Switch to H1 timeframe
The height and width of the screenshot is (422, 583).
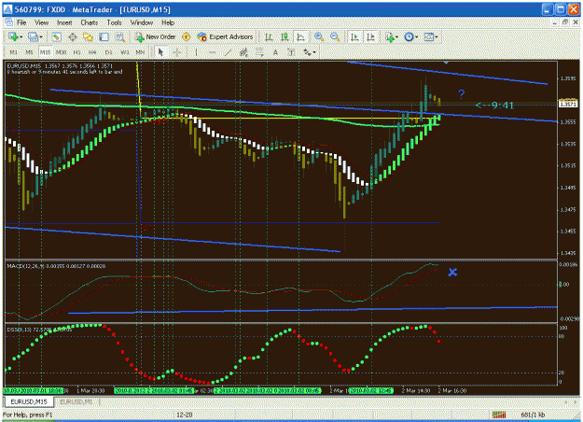click(77, 52)
